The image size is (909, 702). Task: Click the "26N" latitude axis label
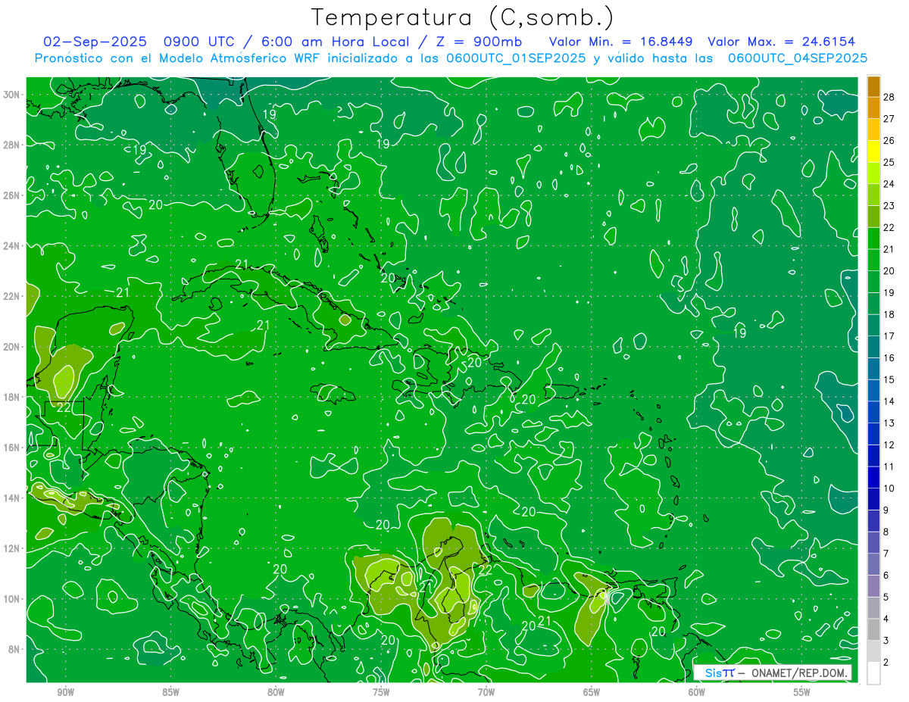click(13, 195)
